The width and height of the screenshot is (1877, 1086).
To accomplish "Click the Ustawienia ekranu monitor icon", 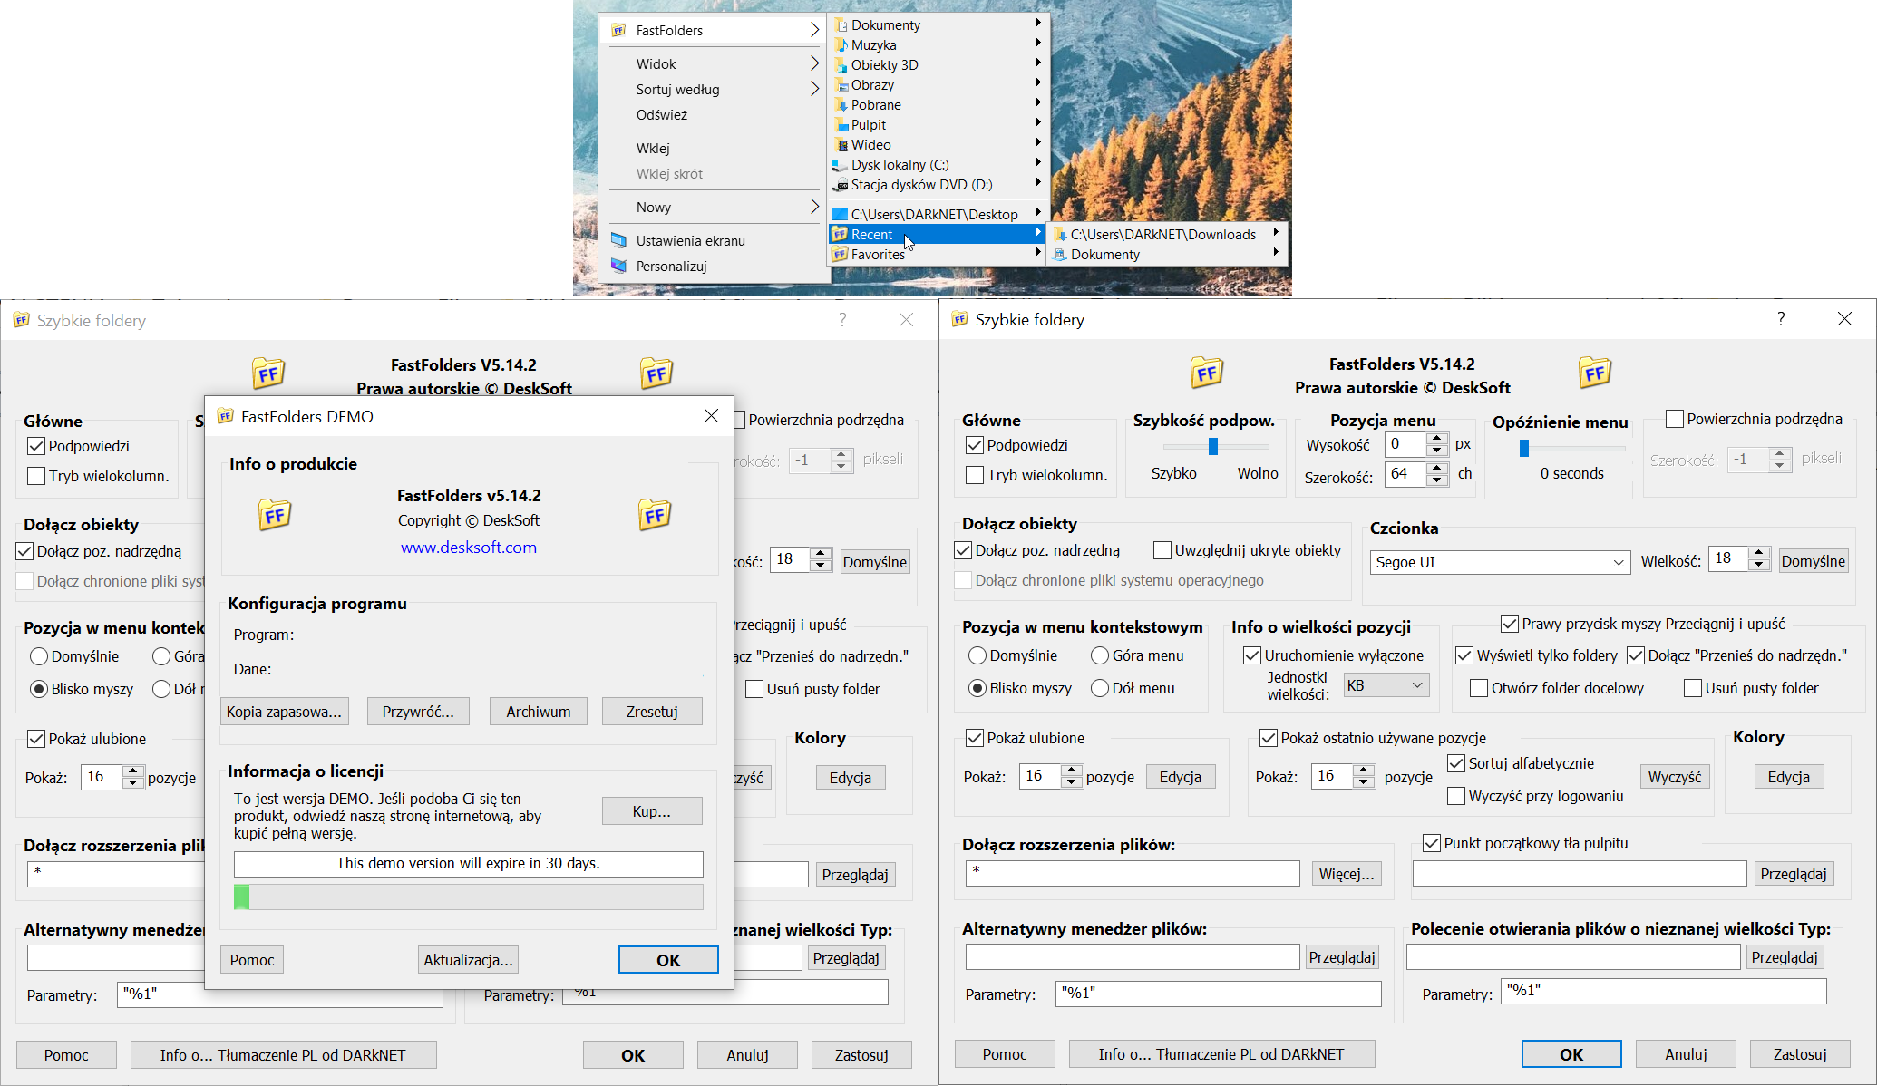I will [618, 241].
